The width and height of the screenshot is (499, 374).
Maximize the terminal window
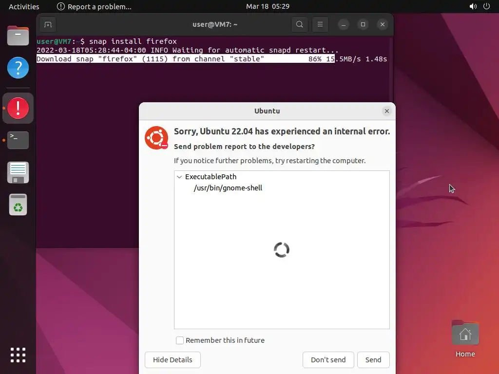click(x=363, y=24)
